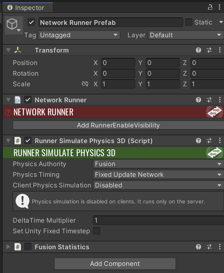Click Fusion Statistics script icon
Viewport: 224px width, 273px height.
click(18, 247)
